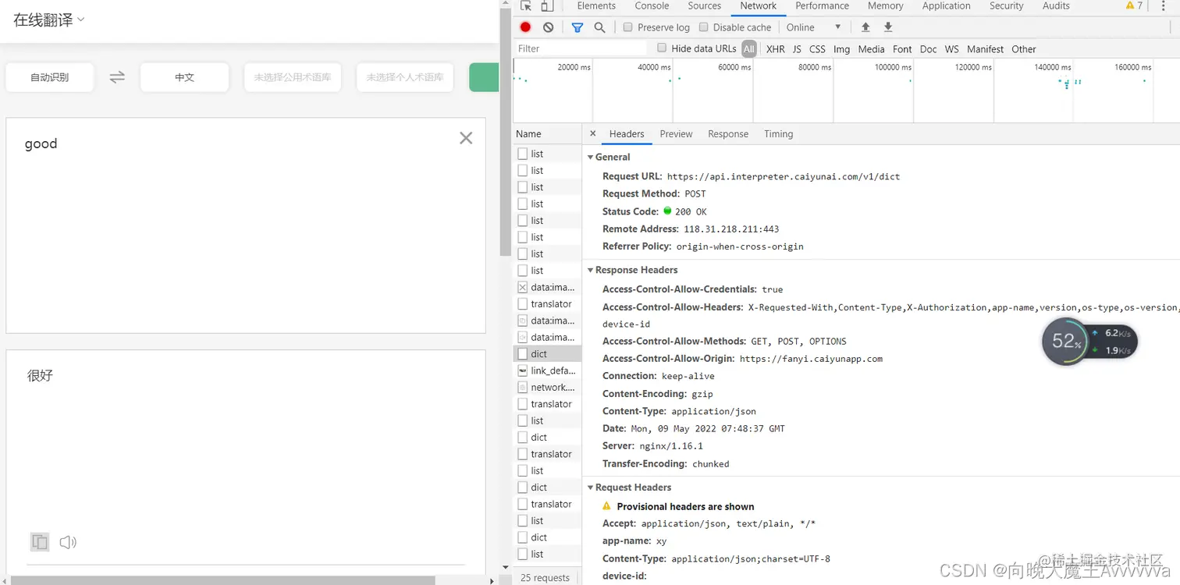This screenshot has width=1180, height=585.
Task: Show All request types
Action: (749, 48)
